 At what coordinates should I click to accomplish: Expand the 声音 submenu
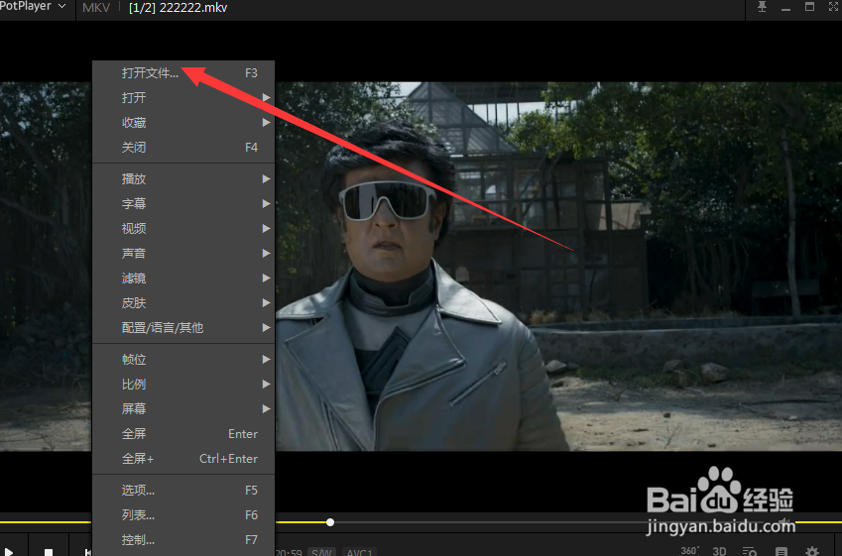coord(183,253)
